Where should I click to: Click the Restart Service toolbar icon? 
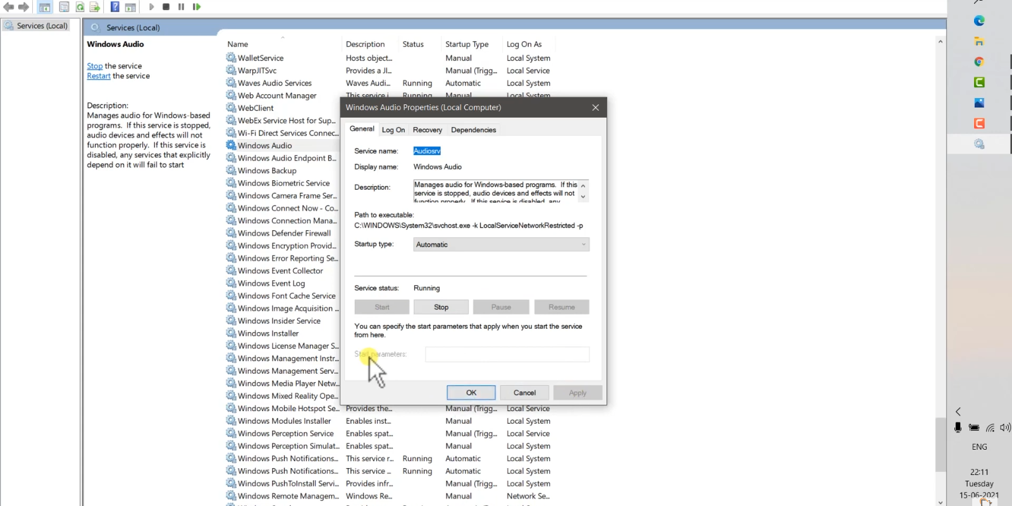point(197,7)
